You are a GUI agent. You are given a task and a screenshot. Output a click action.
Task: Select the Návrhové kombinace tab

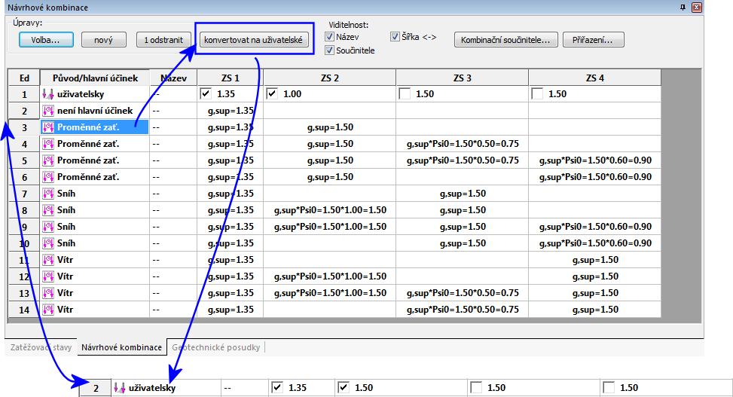coord(121,347)
